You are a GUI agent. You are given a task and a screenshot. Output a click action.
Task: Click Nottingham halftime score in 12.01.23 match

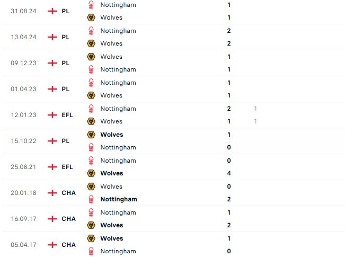pos(255,109)
